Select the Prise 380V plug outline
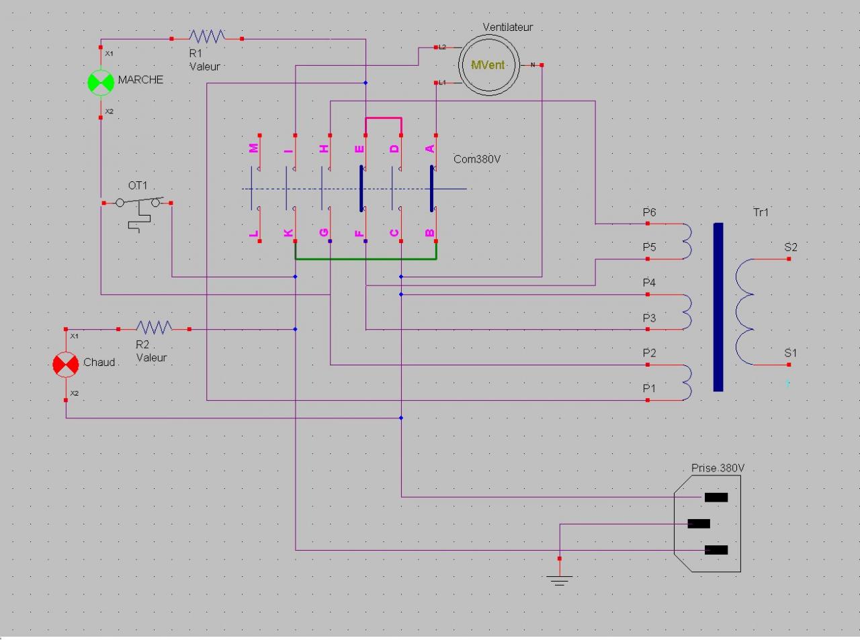860x640 pixels. click(707, 524)
